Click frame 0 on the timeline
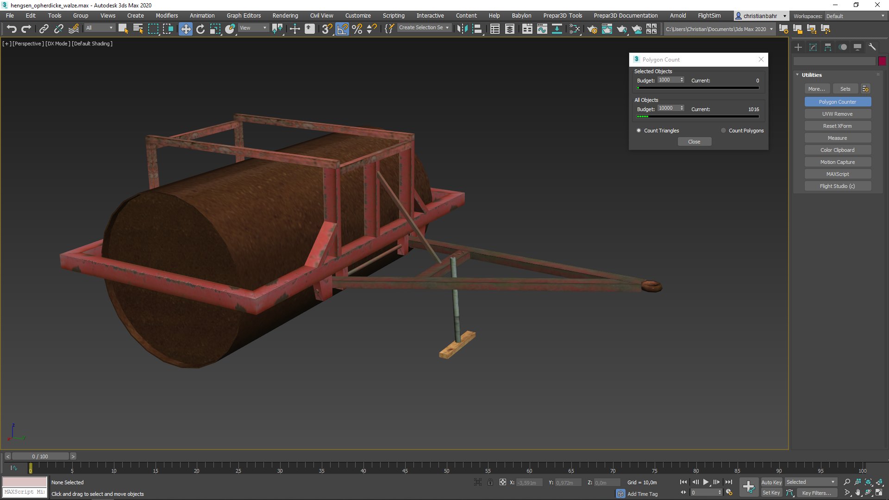This screenshot has height=500, width=889. [31, 468]
